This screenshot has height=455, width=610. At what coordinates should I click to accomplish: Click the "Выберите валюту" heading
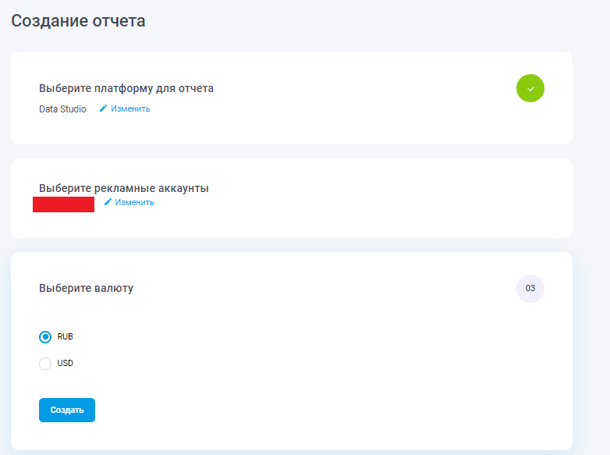click(x=86, y=288)
